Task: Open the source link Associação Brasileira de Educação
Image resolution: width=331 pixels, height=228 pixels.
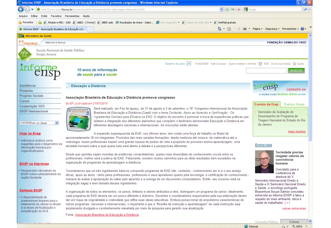Action: point(107,215)
